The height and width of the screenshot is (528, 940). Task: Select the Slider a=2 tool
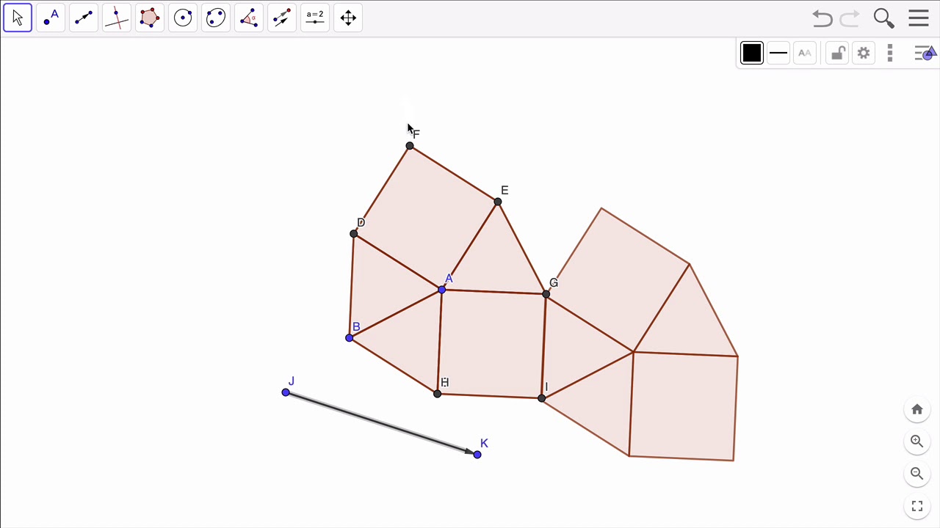315,18
